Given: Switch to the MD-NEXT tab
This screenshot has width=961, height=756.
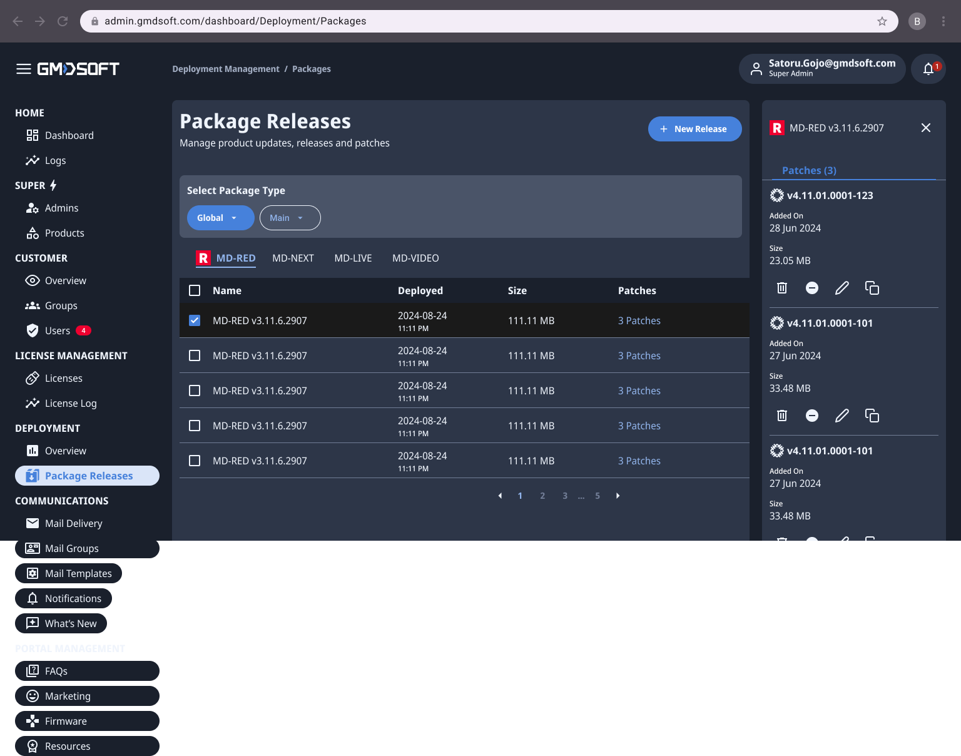Looking at the screenshot, I should [293, 258].
